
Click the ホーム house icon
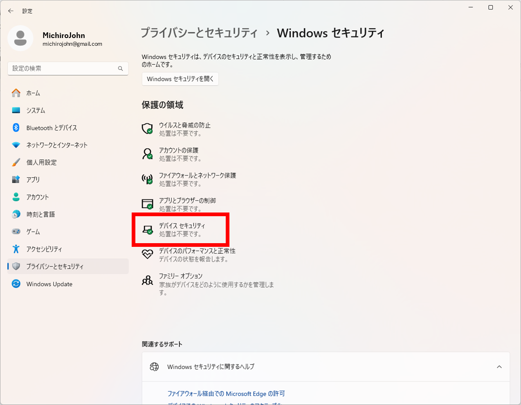click(16, 93)
